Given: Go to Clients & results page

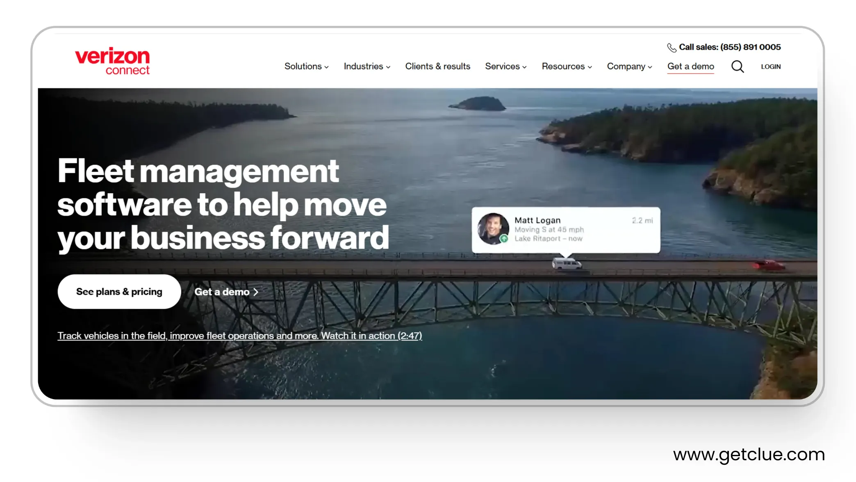Looking at the screenshot, I should point(437,66).
